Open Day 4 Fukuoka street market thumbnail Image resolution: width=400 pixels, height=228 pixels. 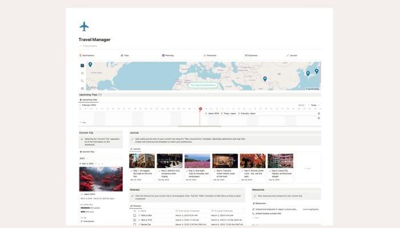tap(225, 161)
